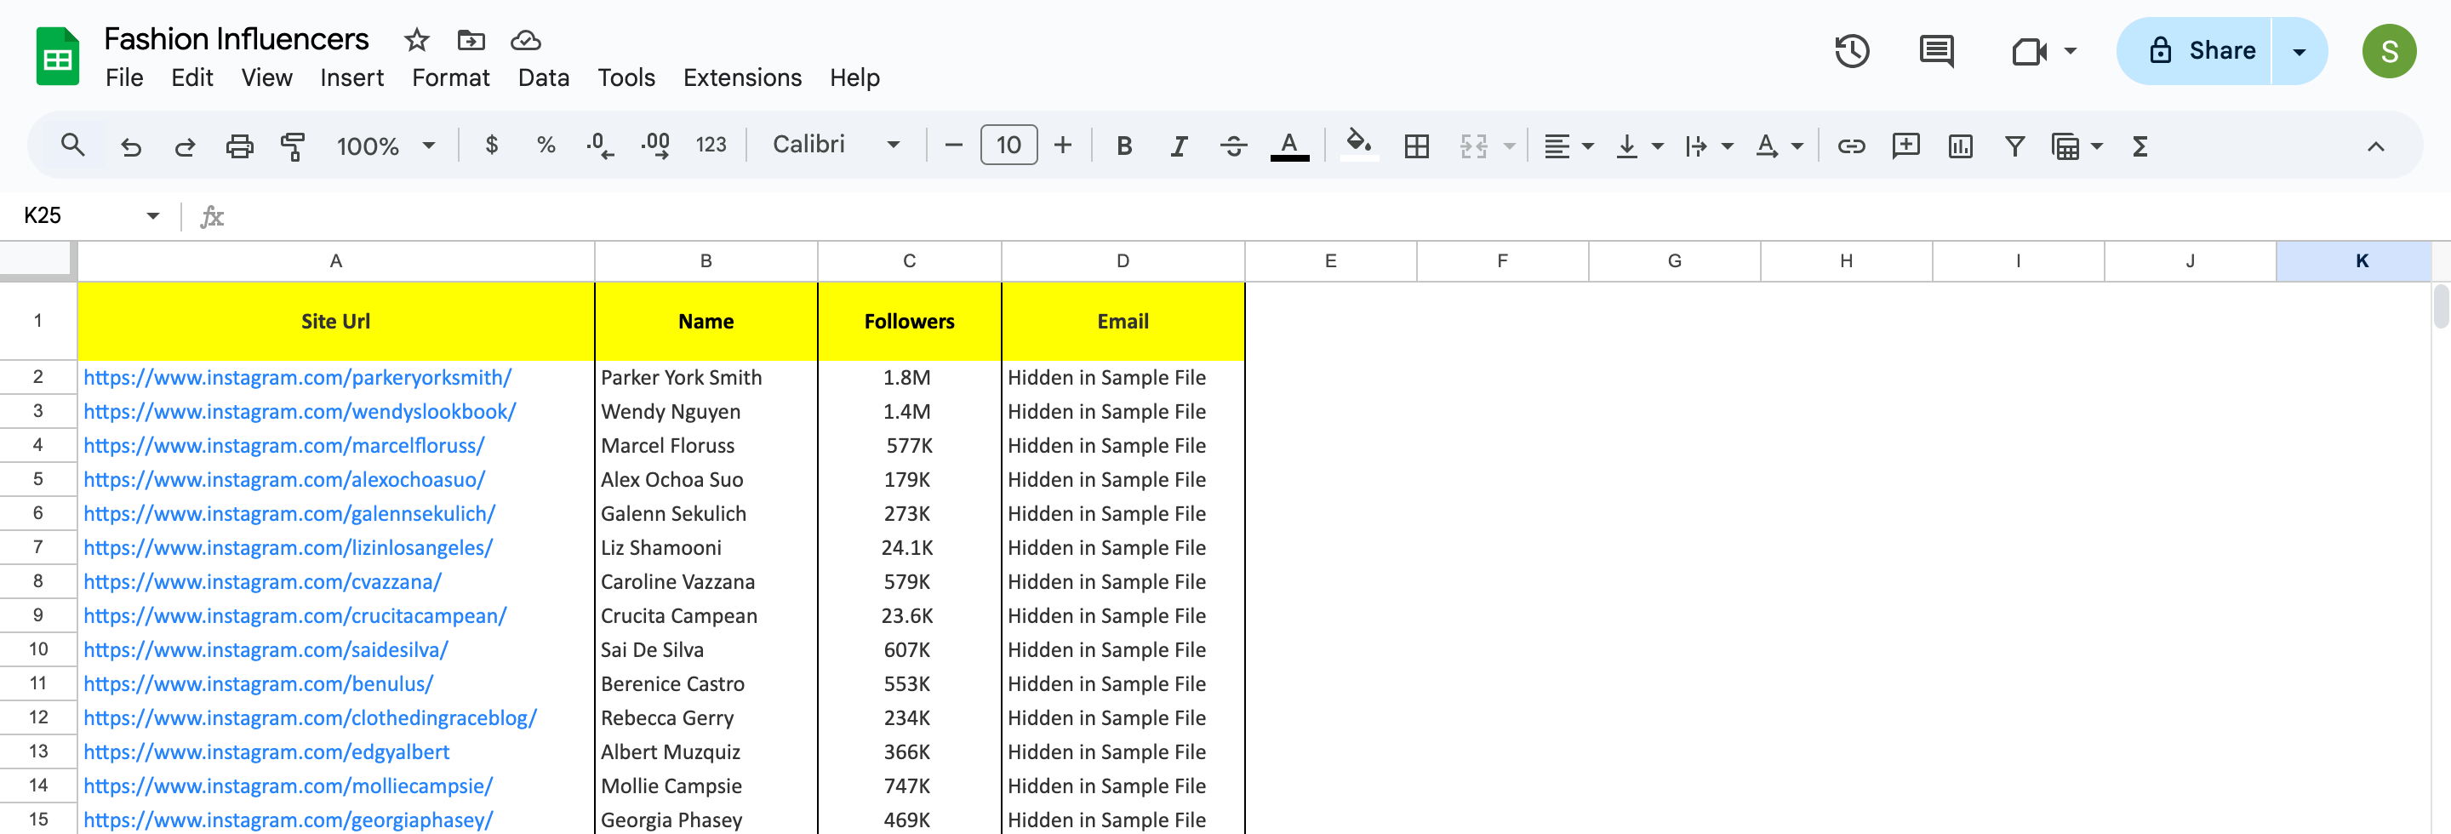
Task: Create a filter with funnel icon
Action: pos(2014,146)
